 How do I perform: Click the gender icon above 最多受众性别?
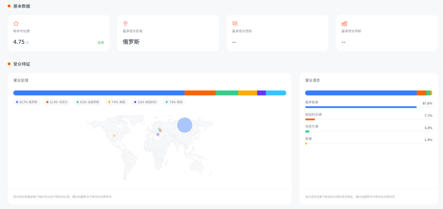click(235, 23)
